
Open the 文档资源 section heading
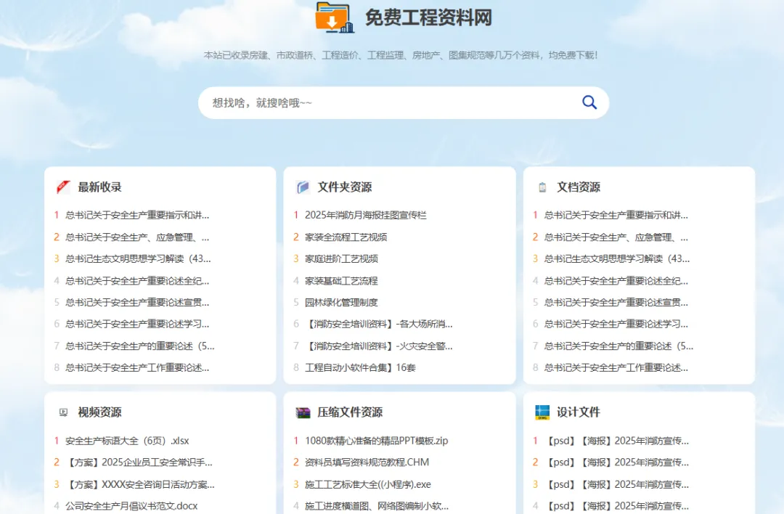pyautogui.click(x=579, y=187)
